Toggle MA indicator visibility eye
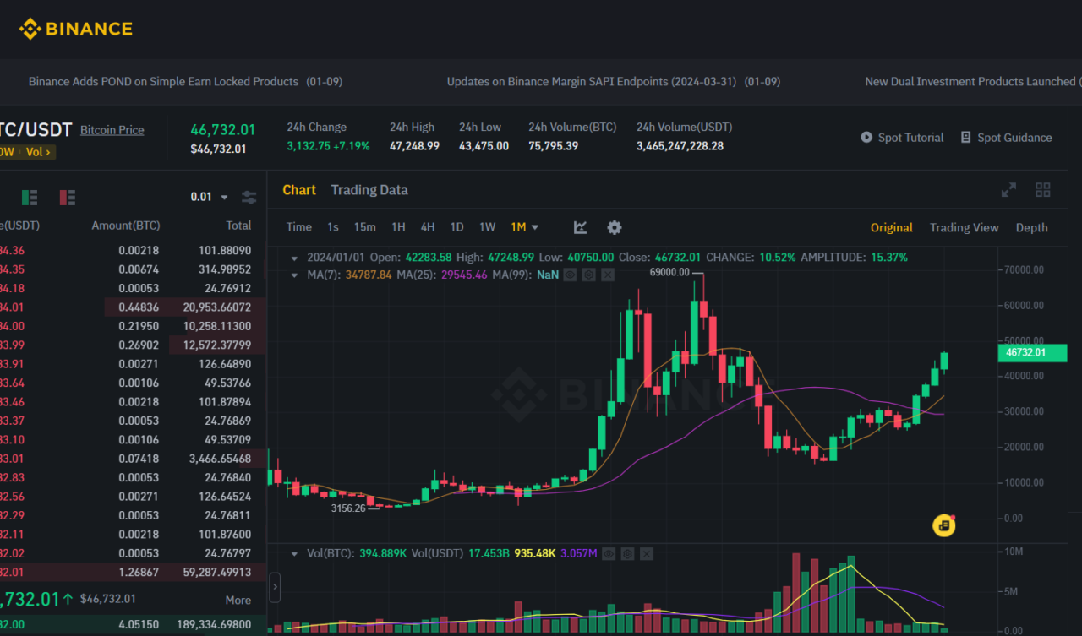This screenshot has width=1082, height=636. point(571,275)
